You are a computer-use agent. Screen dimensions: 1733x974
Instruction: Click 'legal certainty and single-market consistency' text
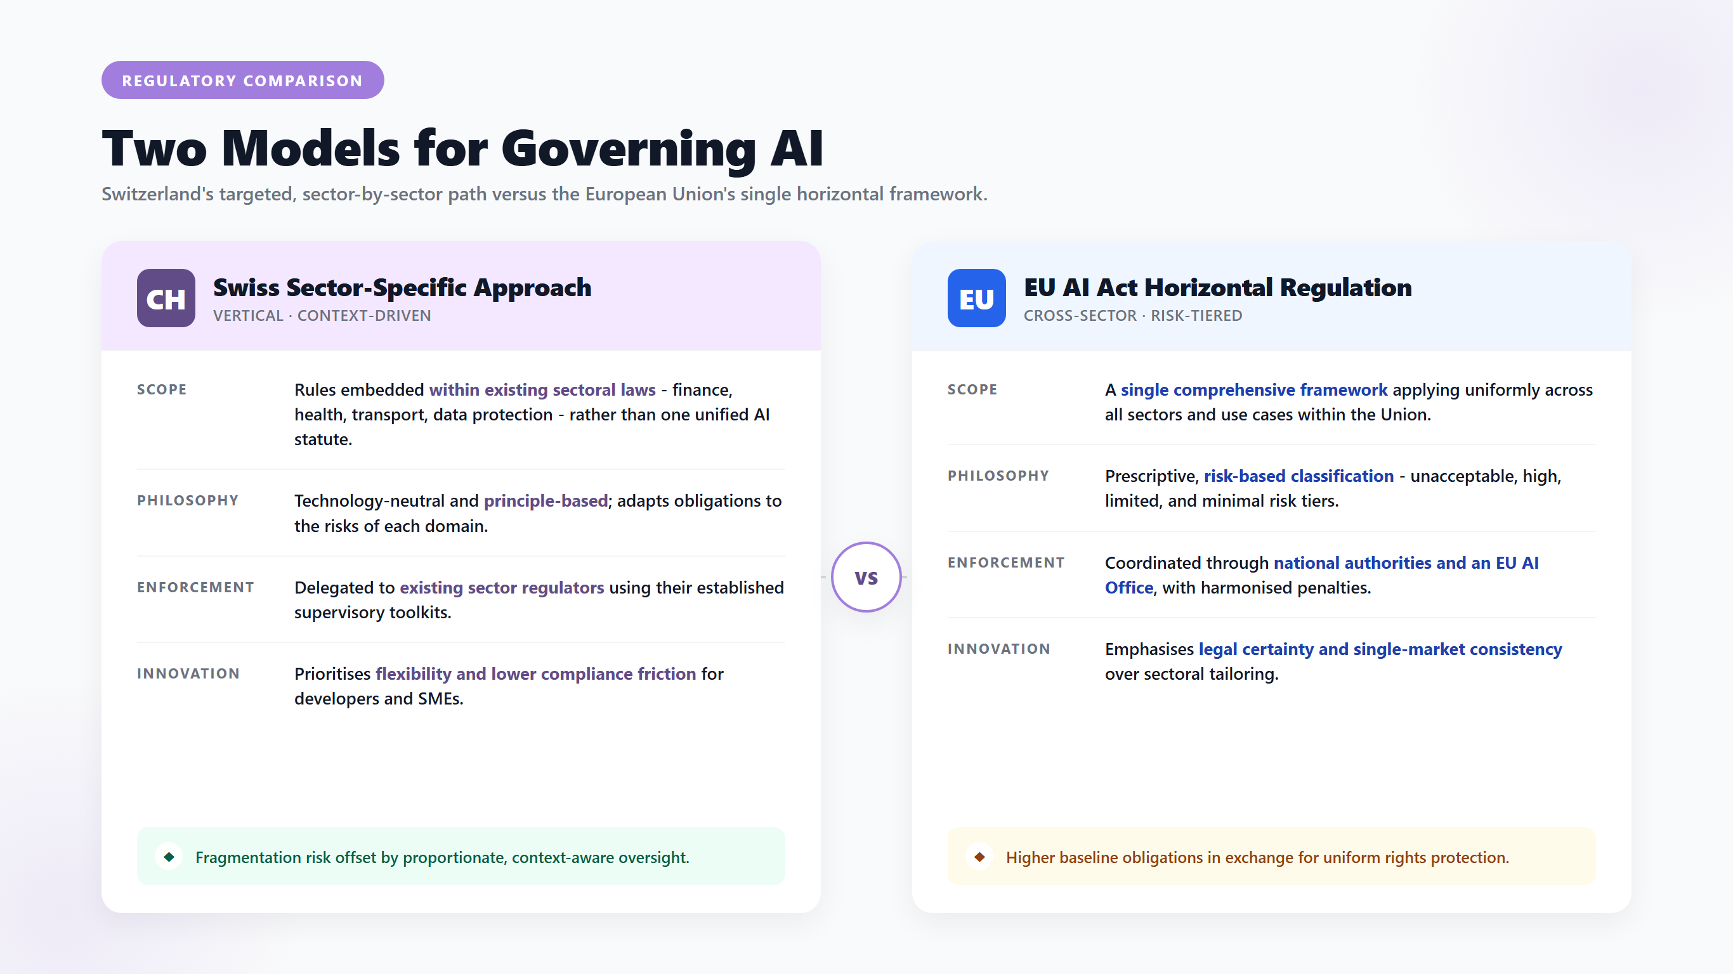(x=1380, y=649)
